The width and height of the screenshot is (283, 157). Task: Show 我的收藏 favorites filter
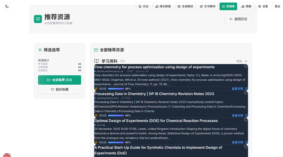[60, 90]
